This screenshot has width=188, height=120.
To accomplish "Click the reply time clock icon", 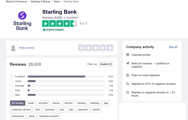I will tap(128, 93).
